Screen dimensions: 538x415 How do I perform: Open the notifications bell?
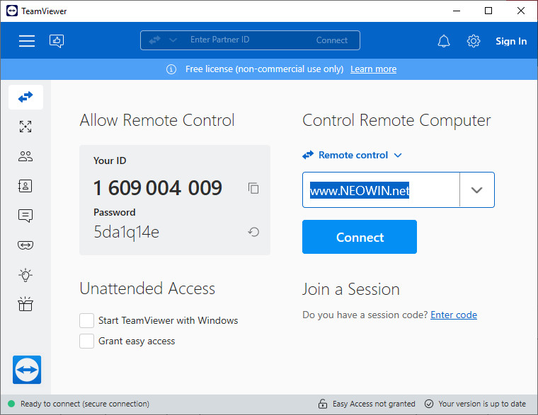click(444, 41)
